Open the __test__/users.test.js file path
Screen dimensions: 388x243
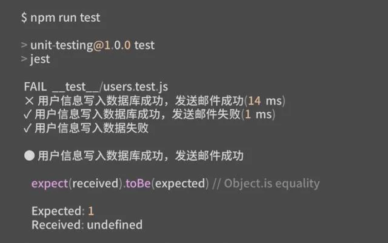point(110,87)
